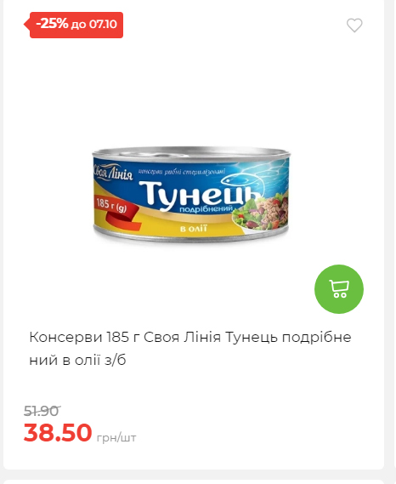The height and width of the screenshot is (484, 396).
Task: Click the white cart glyph inside green circle
Action: 339,289
